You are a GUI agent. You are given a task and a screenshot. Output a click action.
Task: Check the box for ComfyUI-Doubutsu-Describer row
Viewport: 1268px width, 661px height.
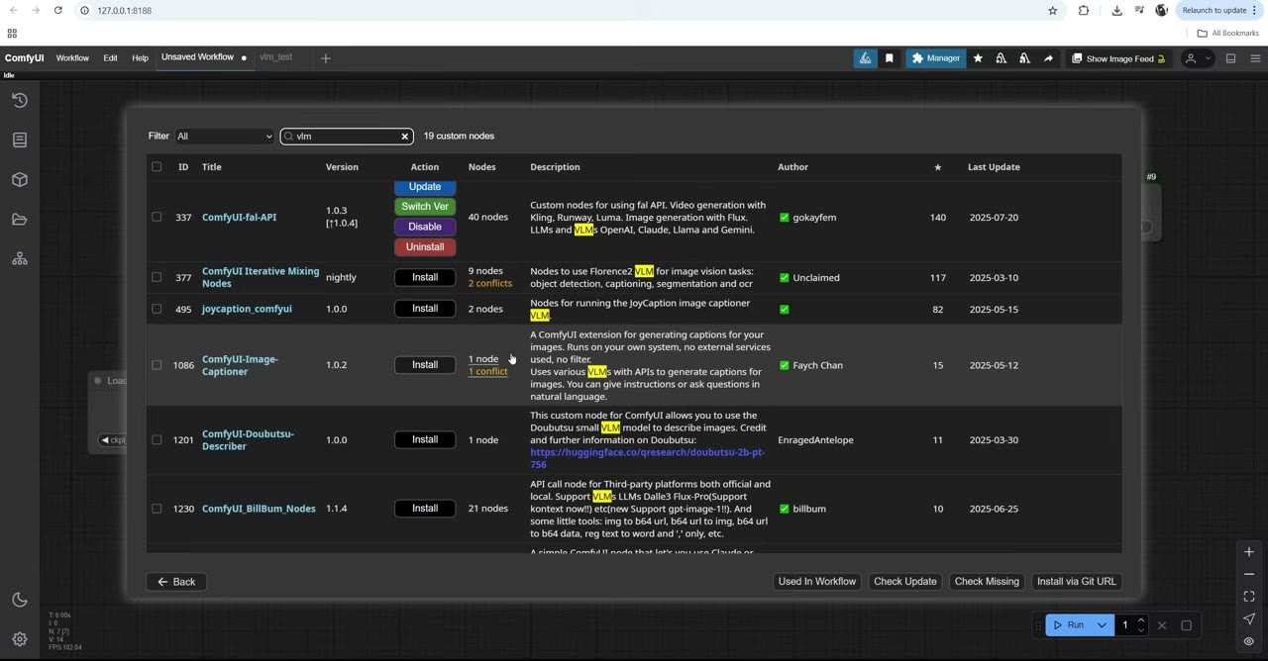157,439
